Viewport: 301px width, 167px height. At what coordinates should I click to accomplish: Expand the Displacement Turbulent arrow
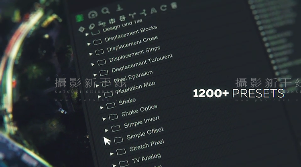95,75
